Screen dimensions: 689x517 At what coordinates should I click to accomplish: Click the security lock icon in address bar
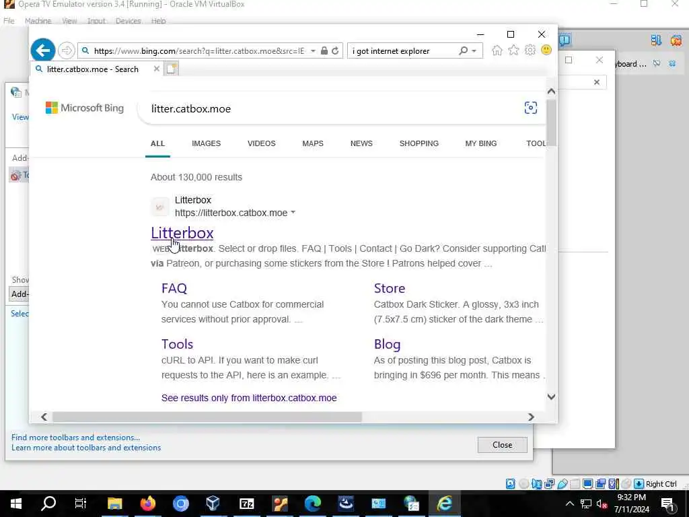coord(324,51)
